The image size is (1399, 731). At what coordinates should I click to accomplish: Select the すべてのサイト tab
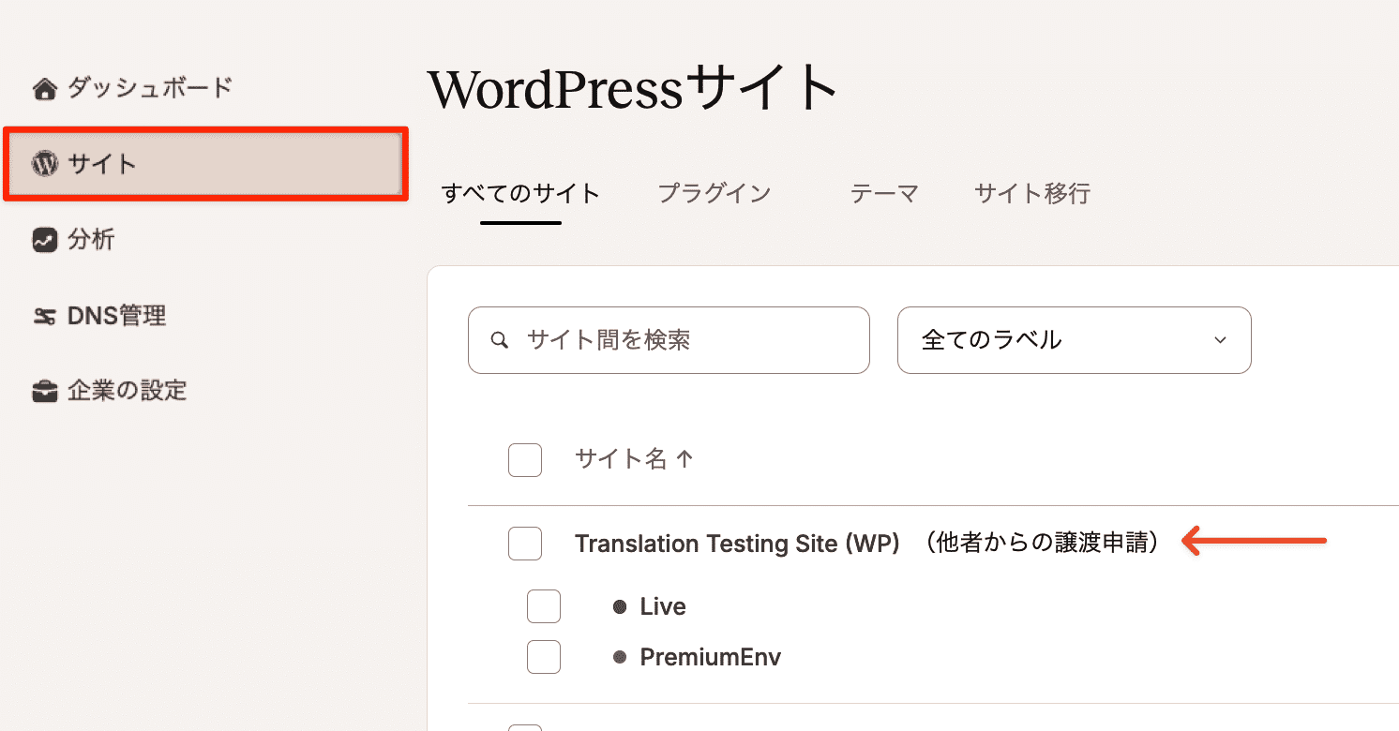(519, 194)
